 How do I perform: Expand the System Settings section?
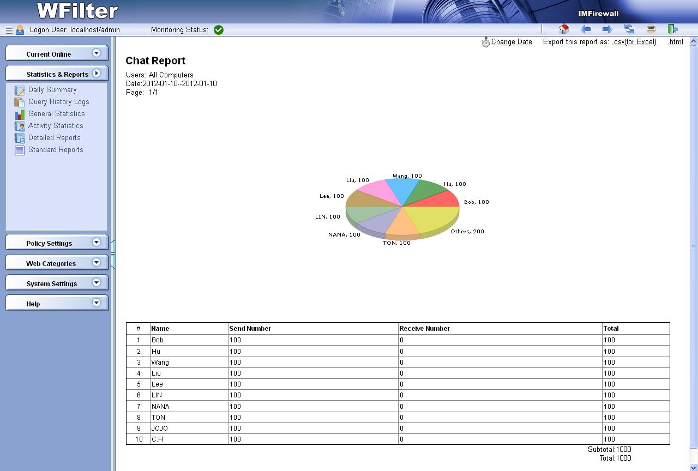(97, 283)
